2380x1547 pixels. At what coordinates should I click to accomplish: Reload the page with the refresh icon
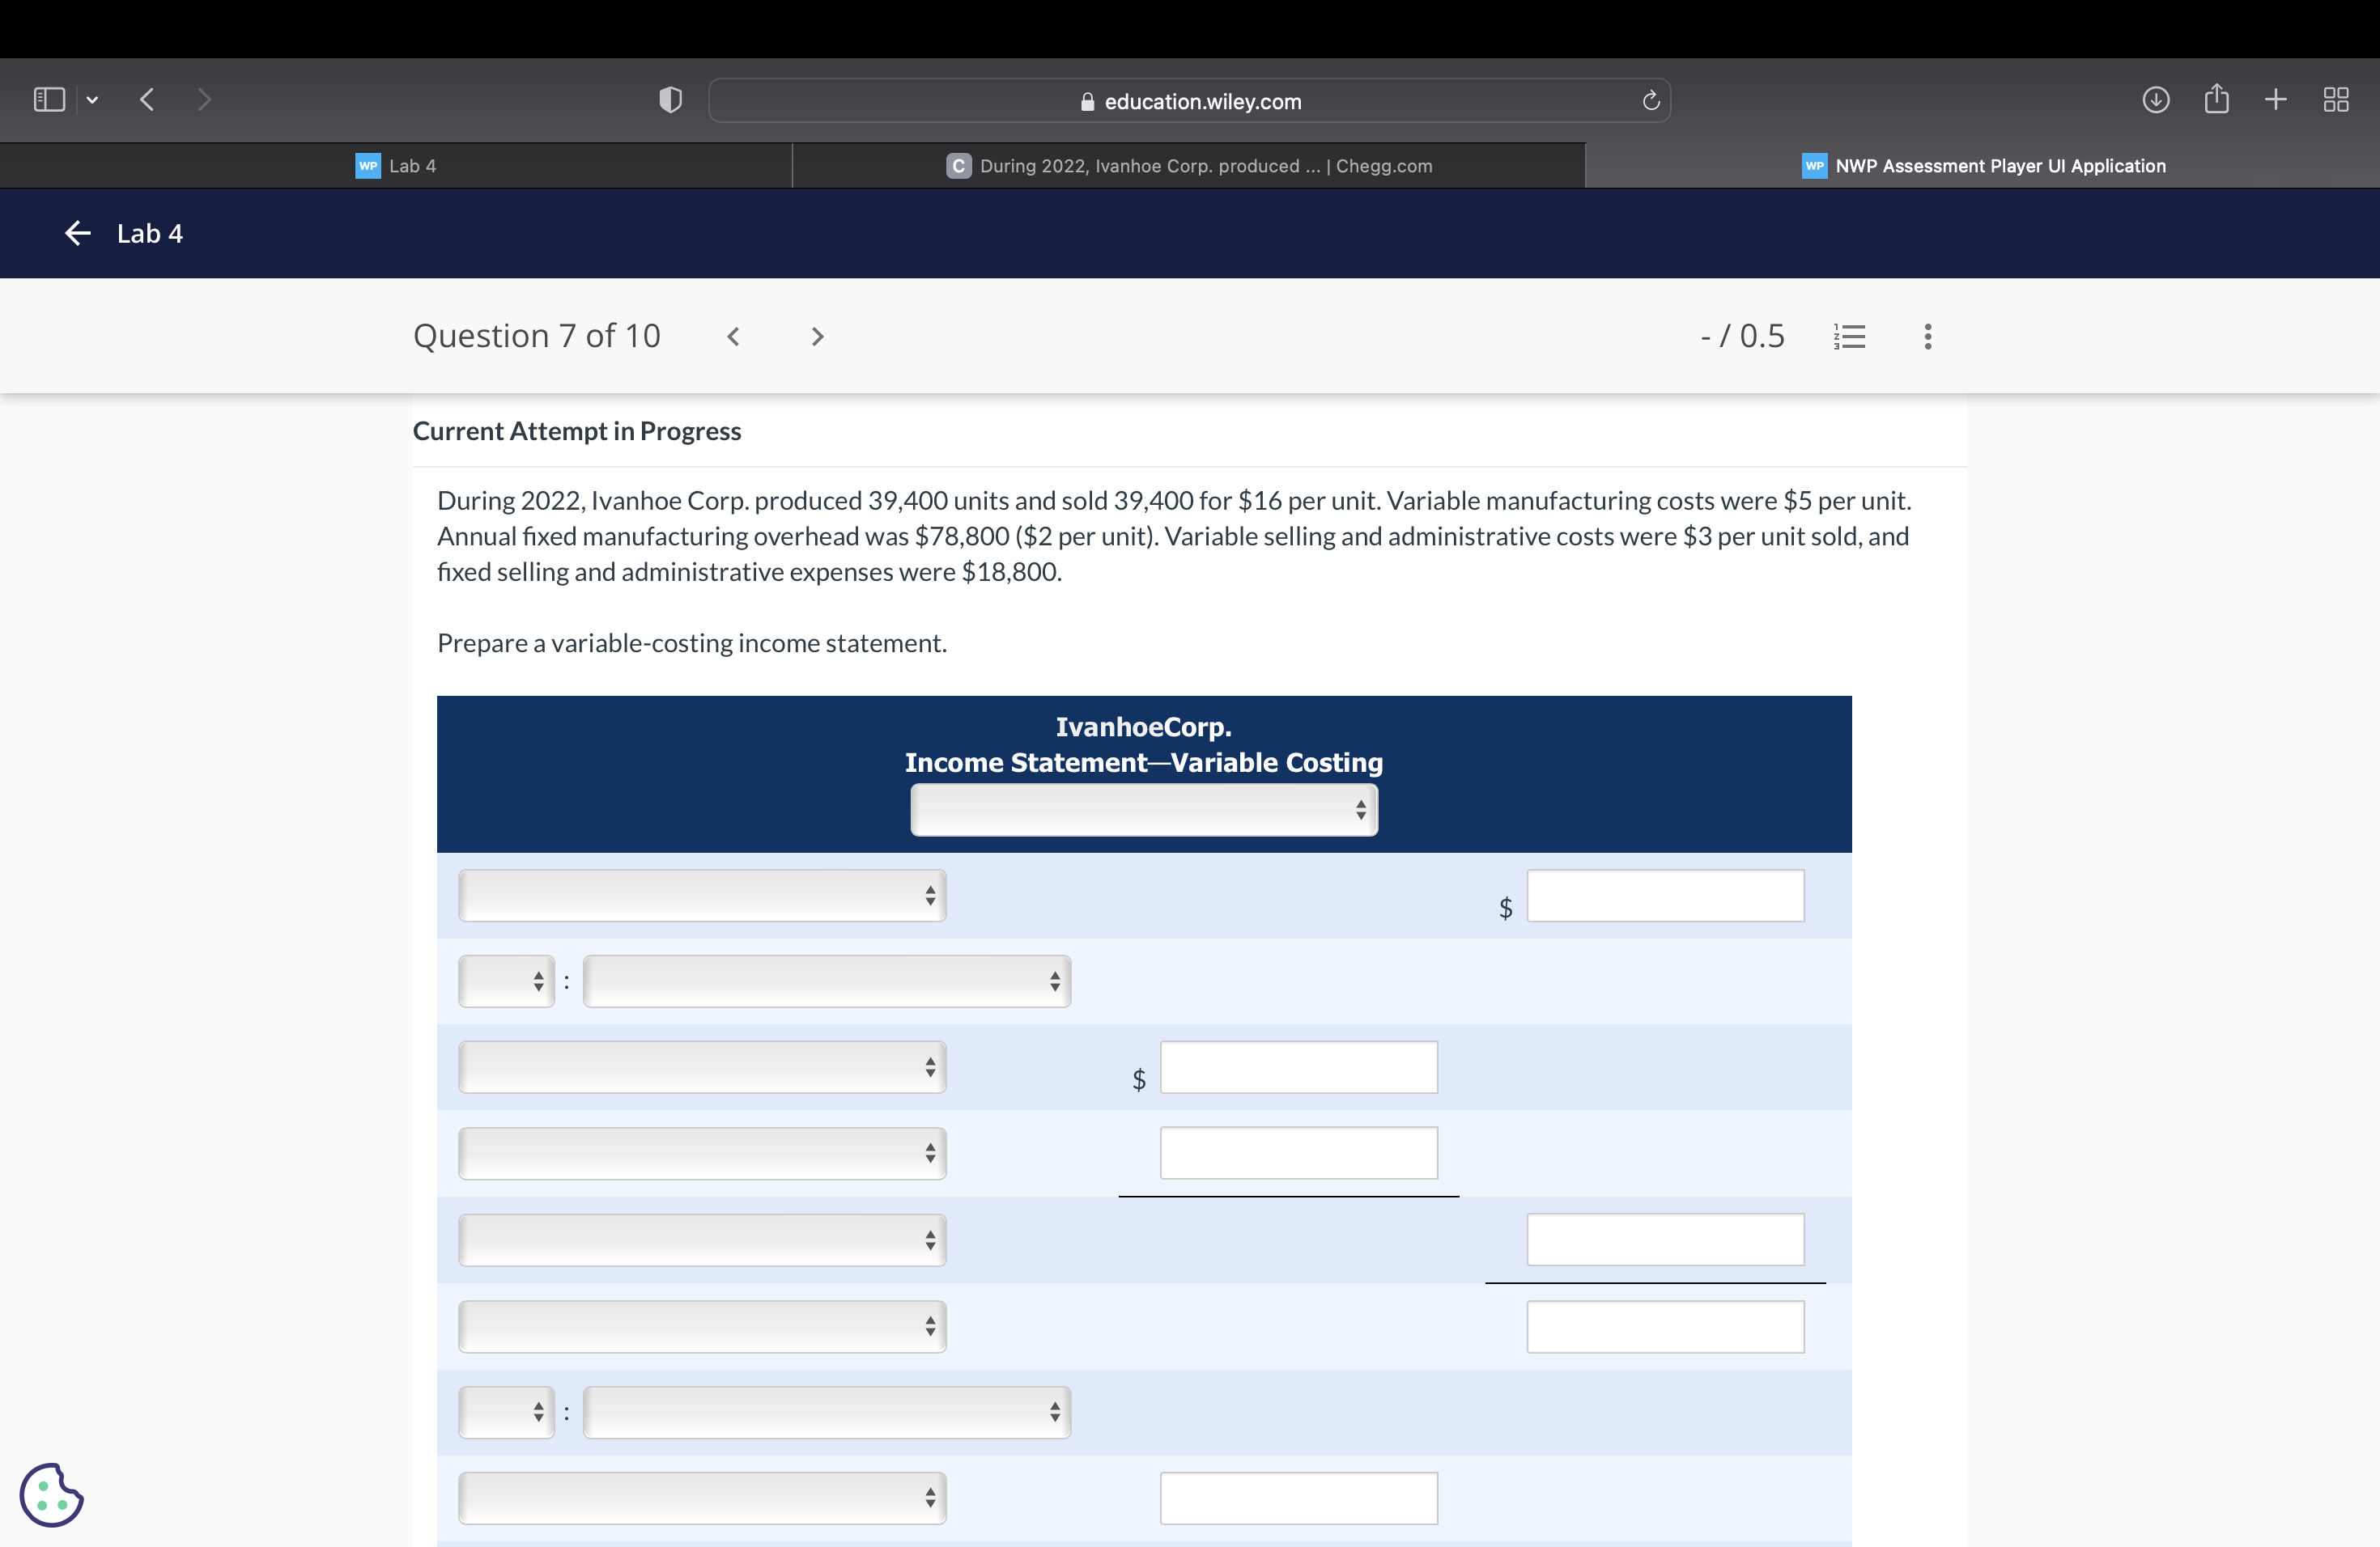(1651, 101)
